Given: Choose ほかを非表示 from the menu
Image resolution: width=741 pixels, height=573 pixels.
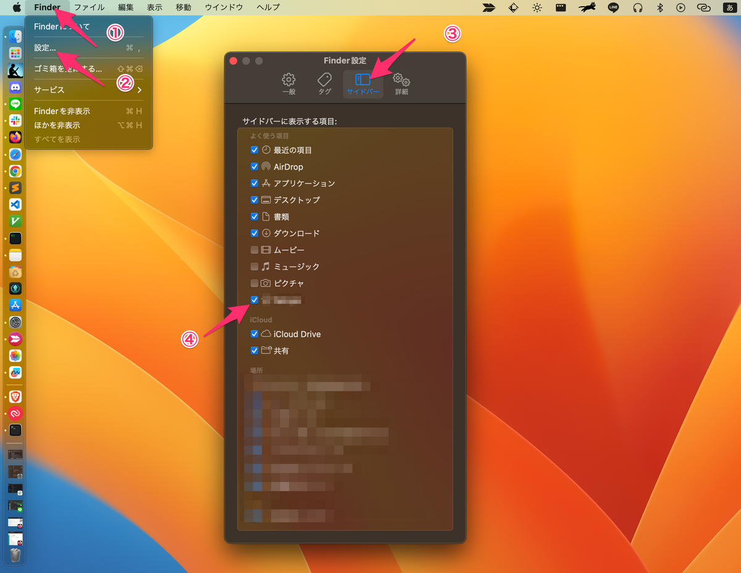Looking at the screenshot, I should click(x=88, y=125).
